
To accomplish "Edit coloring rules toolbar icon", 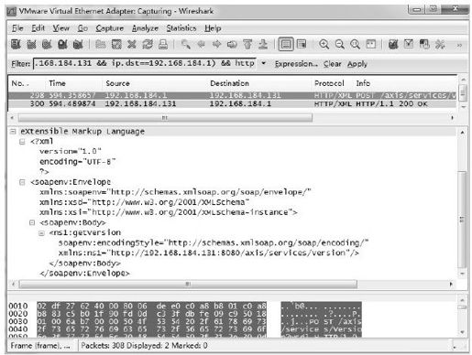I will pos(424,45).
